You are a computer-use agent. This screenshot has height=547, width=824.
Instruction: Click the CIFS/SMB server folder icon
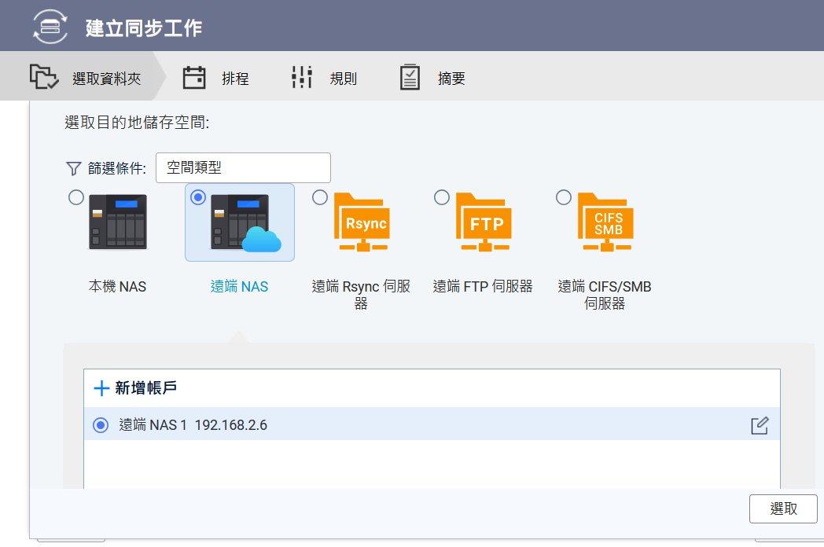[x=605, y=222]
